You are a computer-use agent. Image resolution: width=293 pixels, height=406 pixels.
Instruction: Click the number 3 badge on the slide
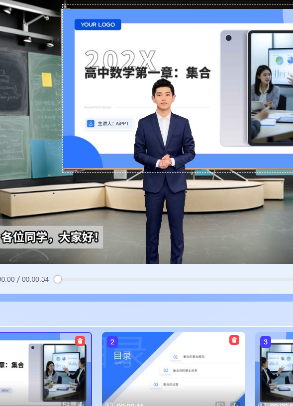[x=266, y=342]
